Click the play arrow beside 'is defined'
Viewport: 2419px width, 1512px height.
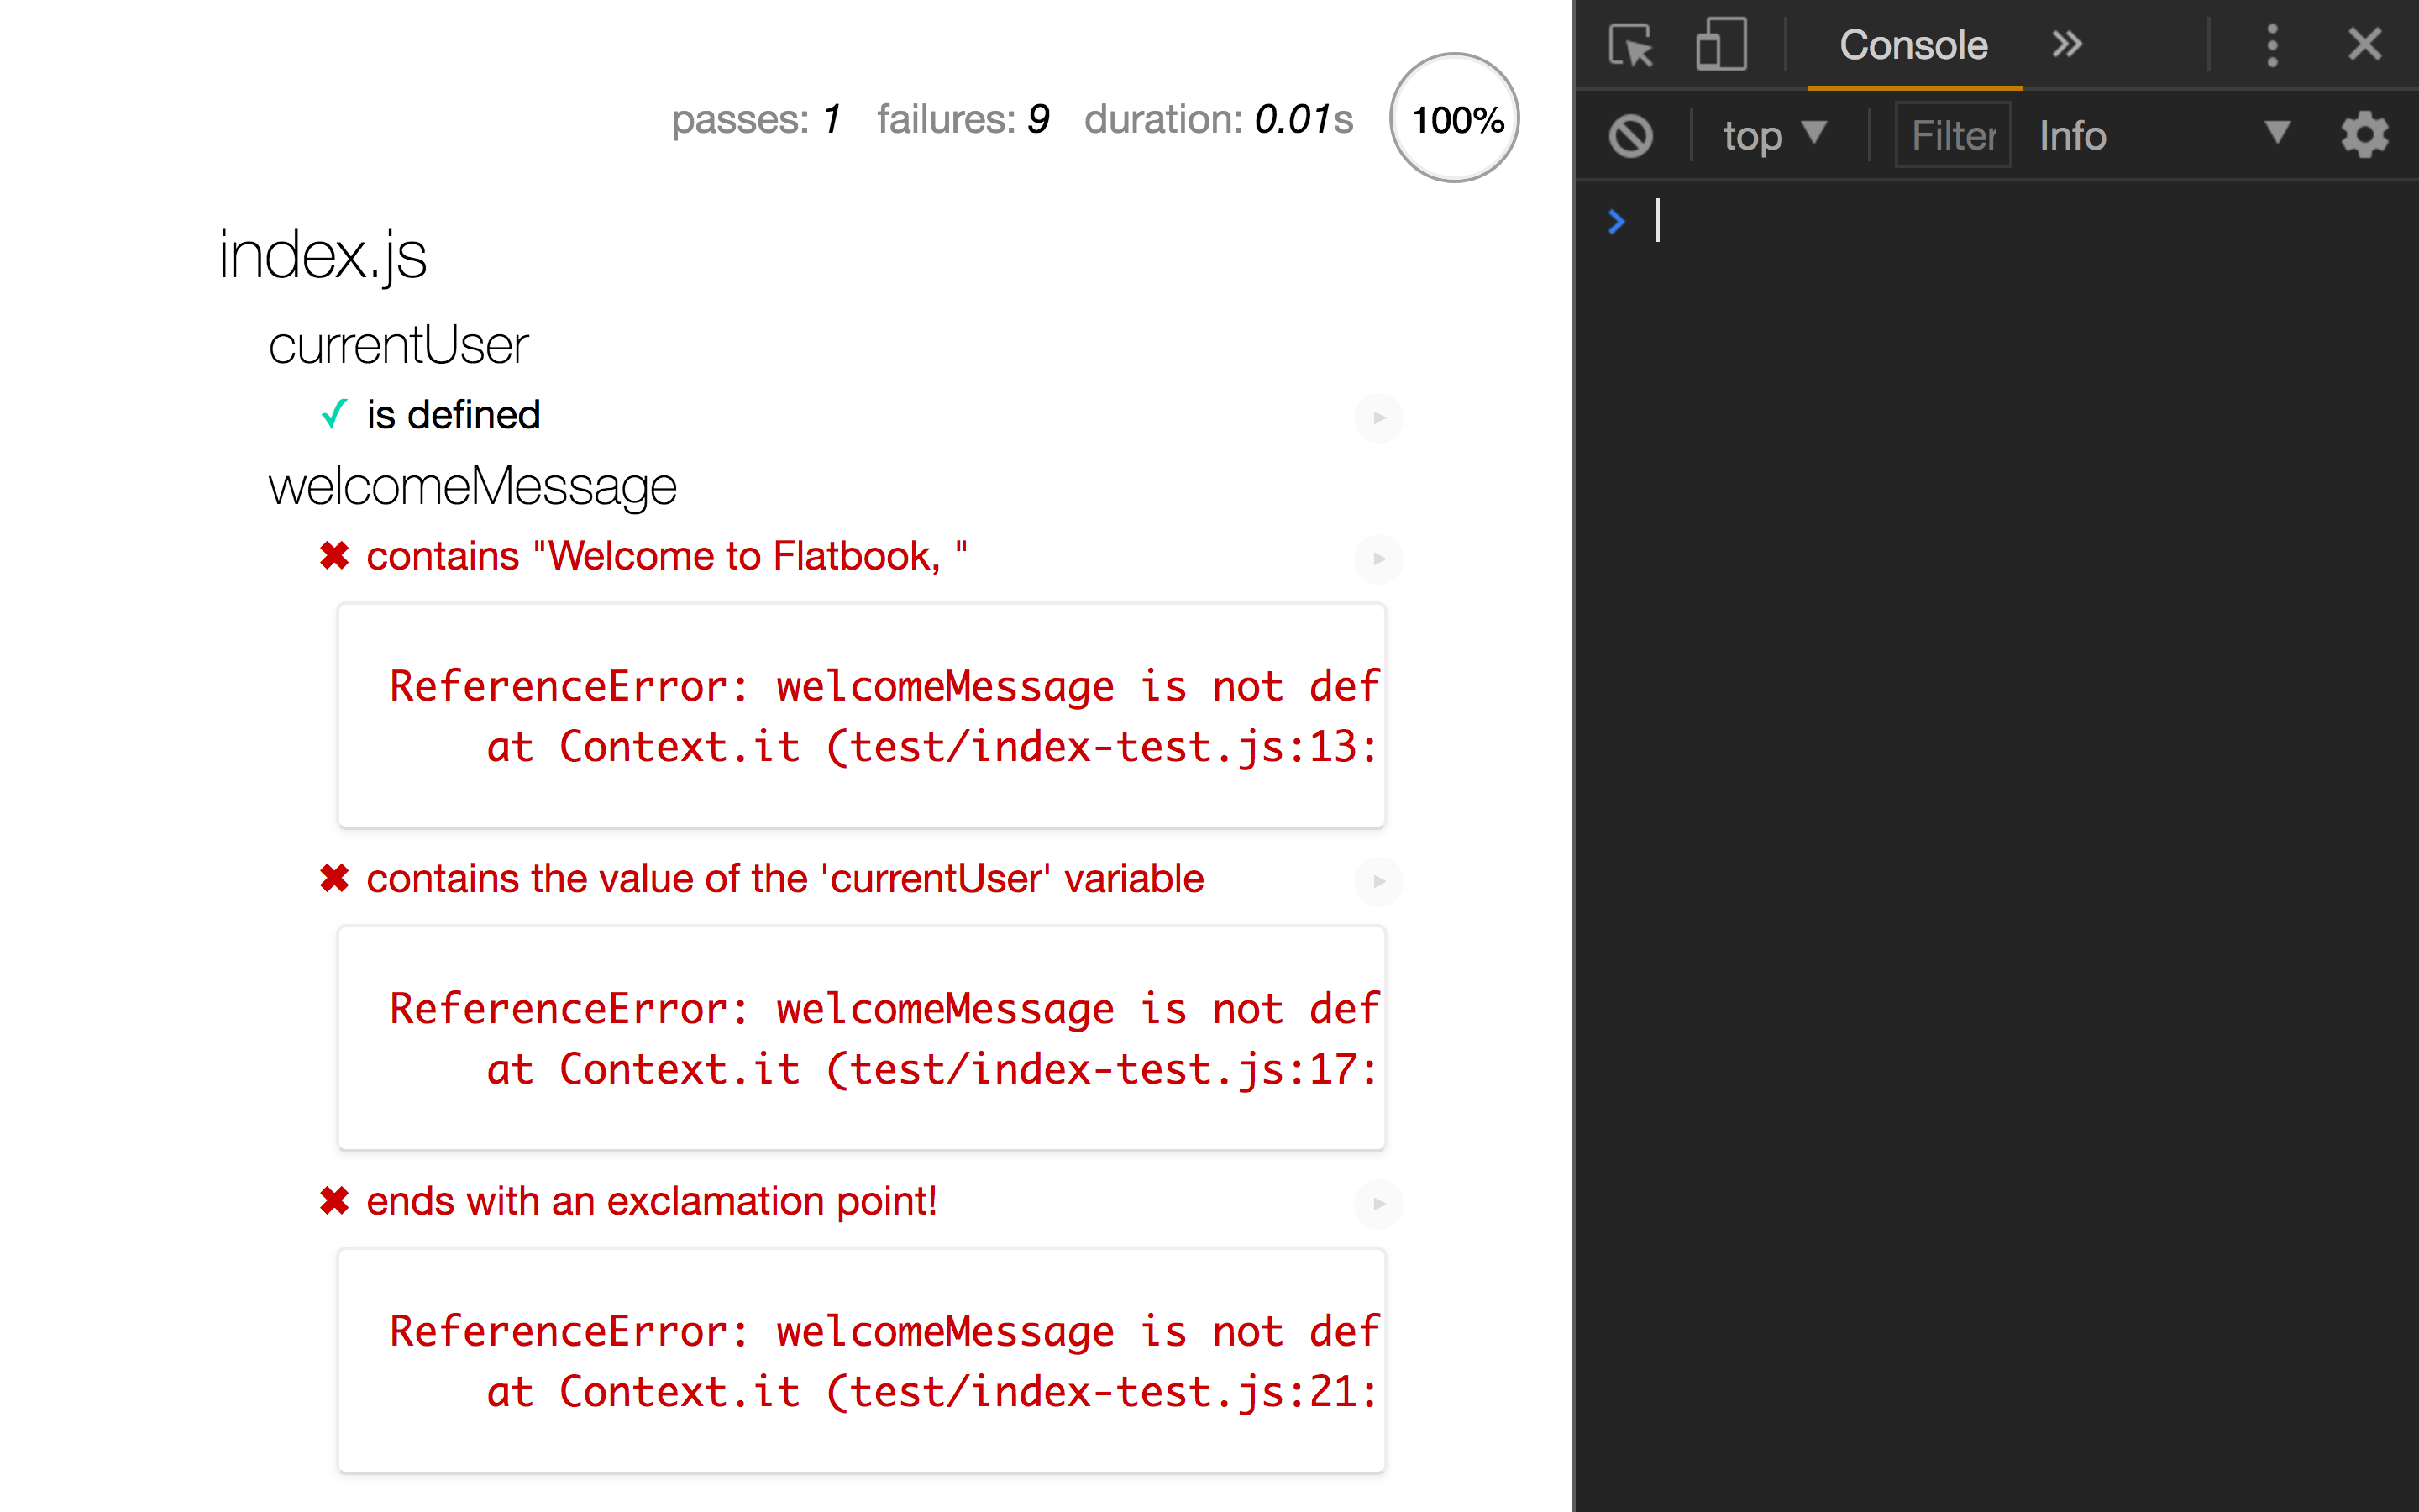pyautogui.click(x=1378, y=417)
